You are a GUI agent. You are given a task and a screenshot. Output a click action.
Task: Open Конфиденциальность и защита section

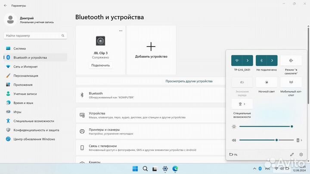(x=35, y=130)
